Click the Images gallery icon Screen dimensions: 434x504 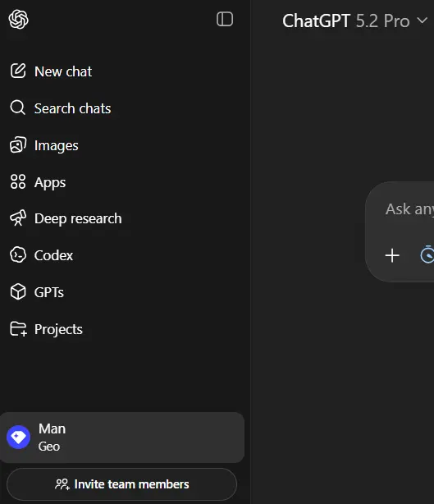click(x=18, y=145)
